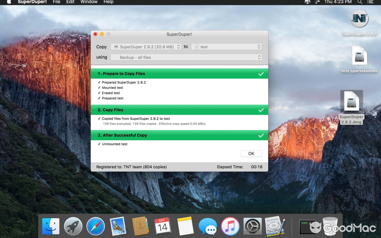
Task: Launch iTunes from the Dock
Action: click(x=230, y=226)
